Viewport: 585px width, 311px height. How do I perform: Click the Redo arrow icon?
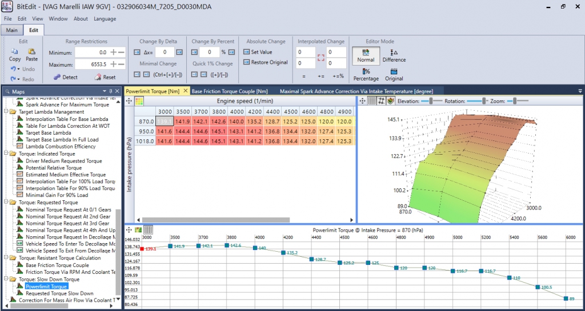point(13,79)
